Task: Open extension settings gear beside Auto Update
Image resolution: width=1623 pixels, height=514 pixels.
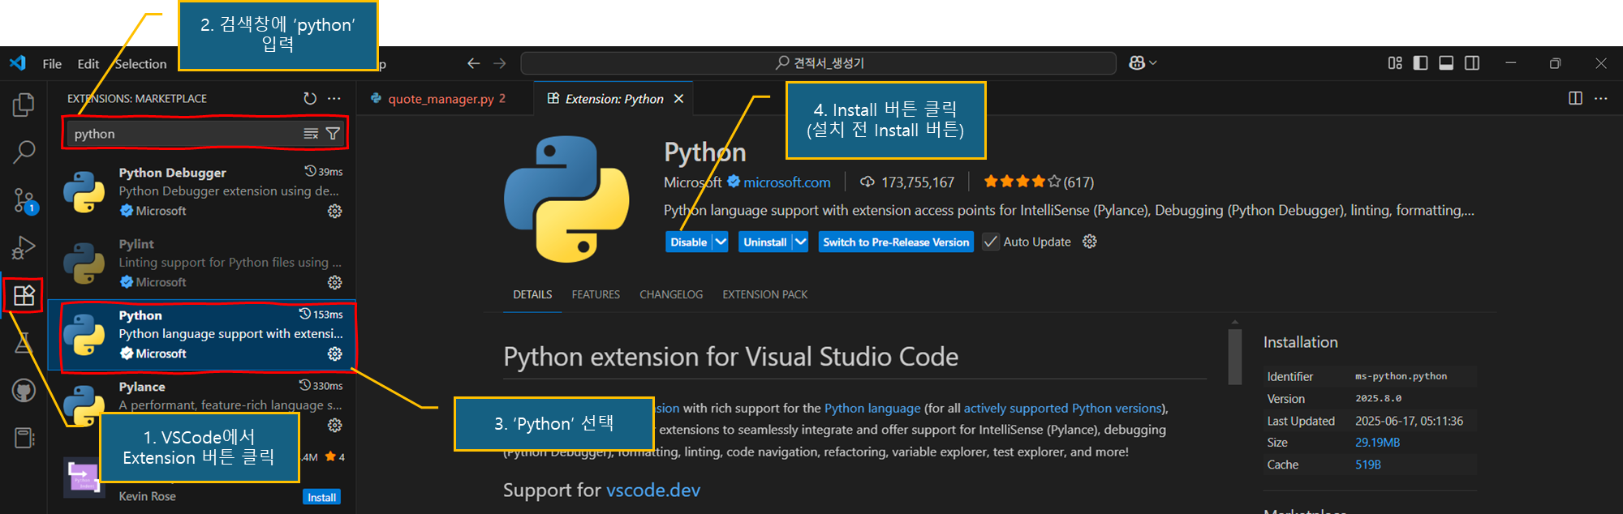Action: [1090, 242]
